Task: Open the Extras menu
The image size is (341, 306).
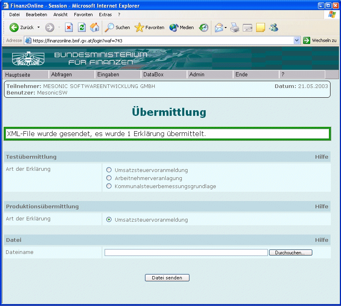Action: pyautogui.click(x=105, y=15)
